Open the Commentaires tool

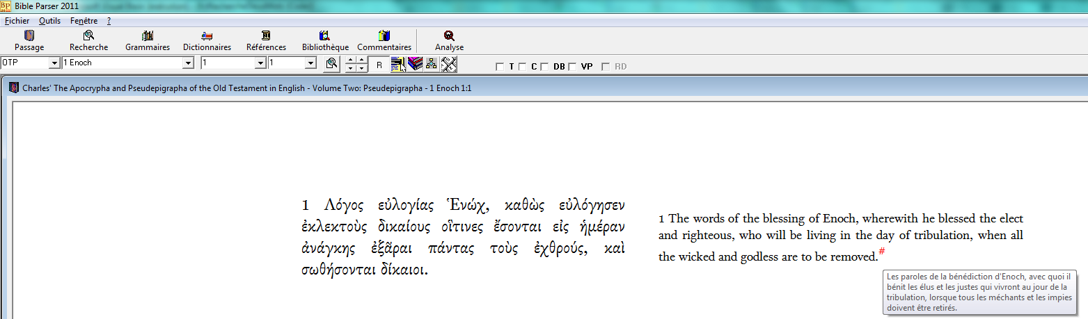coord(384,41)
